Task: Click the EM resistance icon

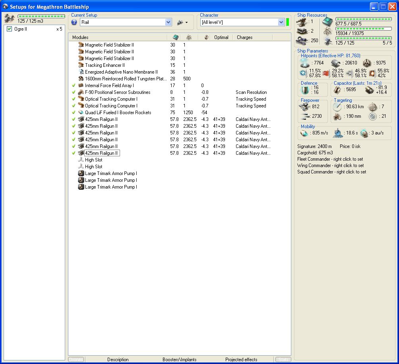Action: [x=303, y=73]
